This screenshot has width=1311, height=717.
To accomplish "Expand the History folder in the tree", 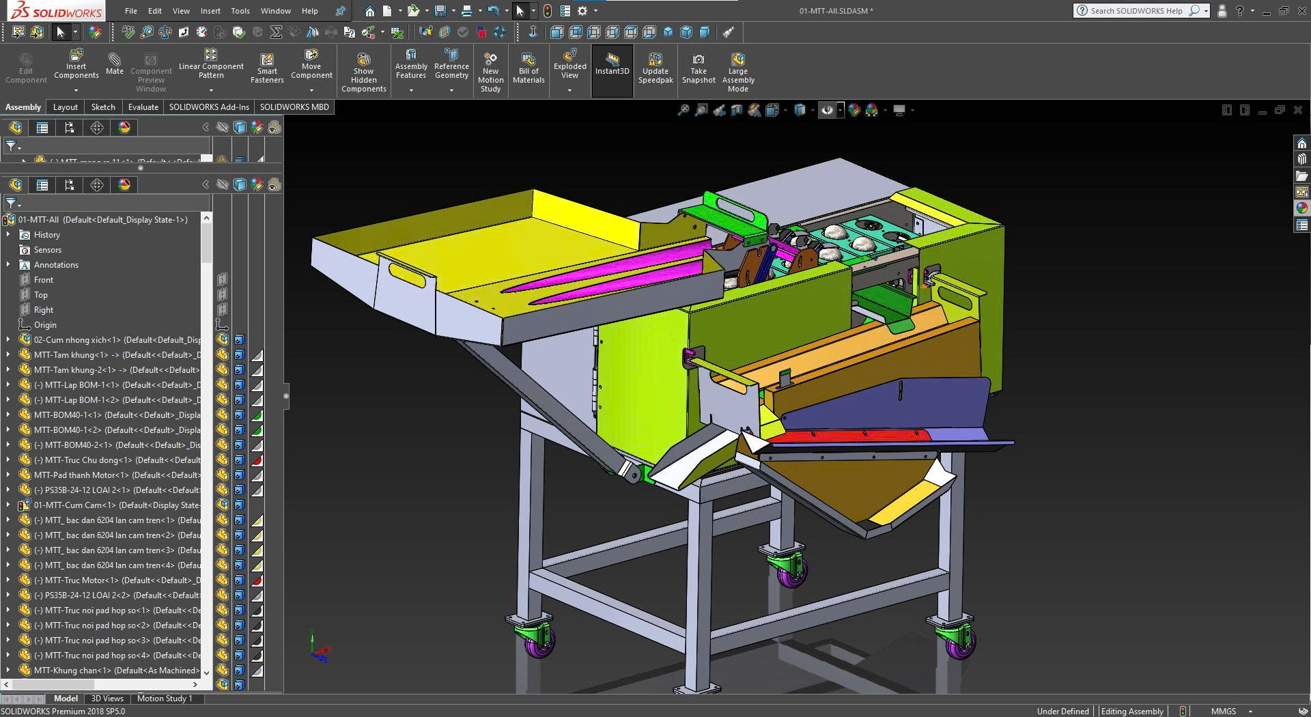I will click(8, 235).
